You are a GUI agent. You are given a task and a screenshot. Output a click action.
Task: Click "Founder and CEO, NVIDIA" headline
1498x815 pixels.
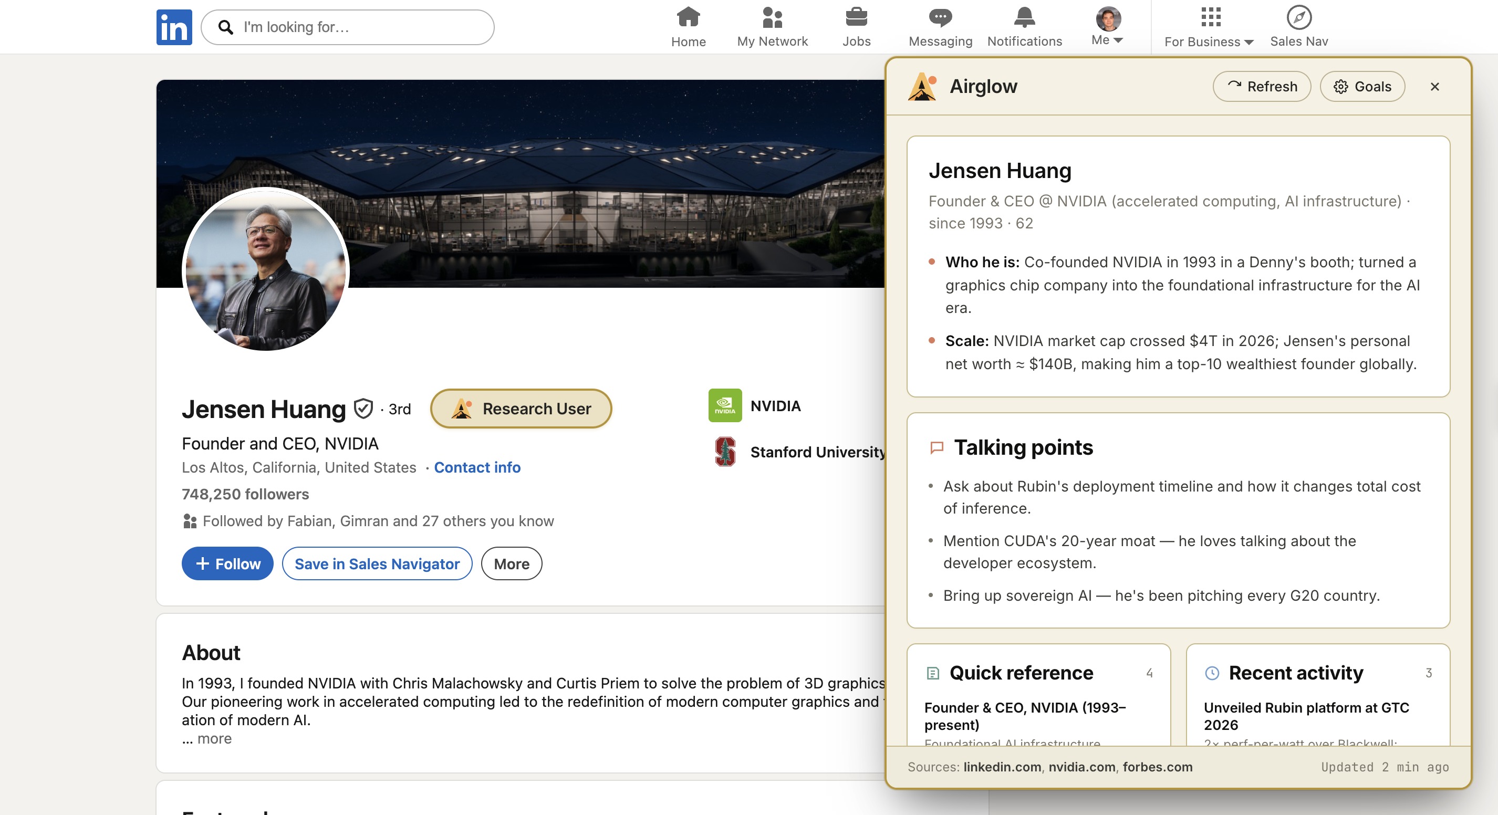280,444
